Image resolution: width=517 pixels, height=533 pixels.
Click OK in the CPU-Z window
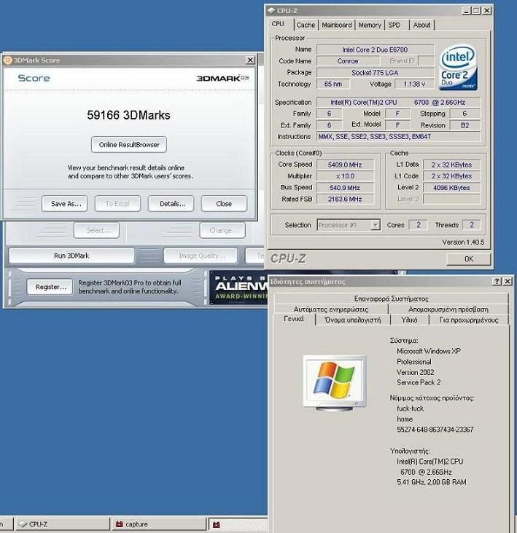point(468,259)
